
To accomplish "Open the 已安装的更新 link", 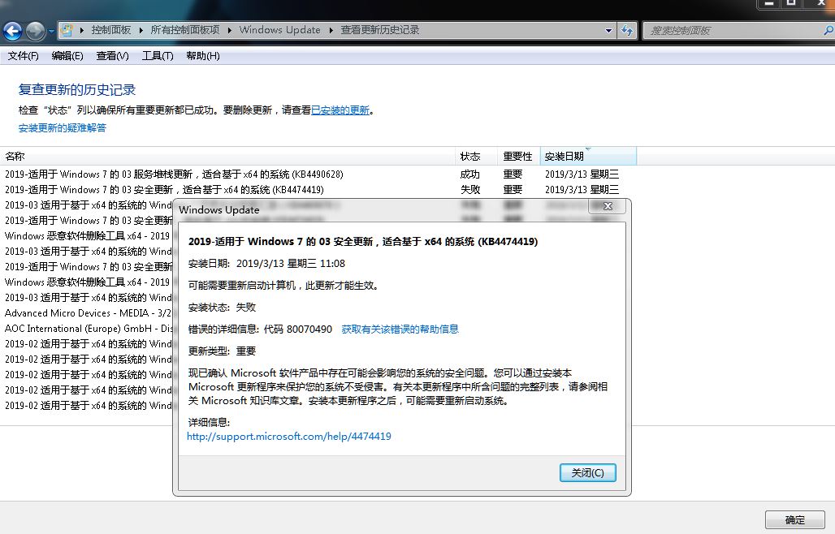I will 340,110.
